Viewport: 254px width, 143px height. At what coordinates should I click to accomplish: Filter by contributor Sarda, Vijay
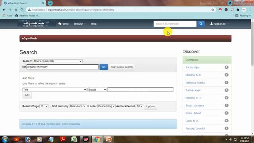pos(192,68)
